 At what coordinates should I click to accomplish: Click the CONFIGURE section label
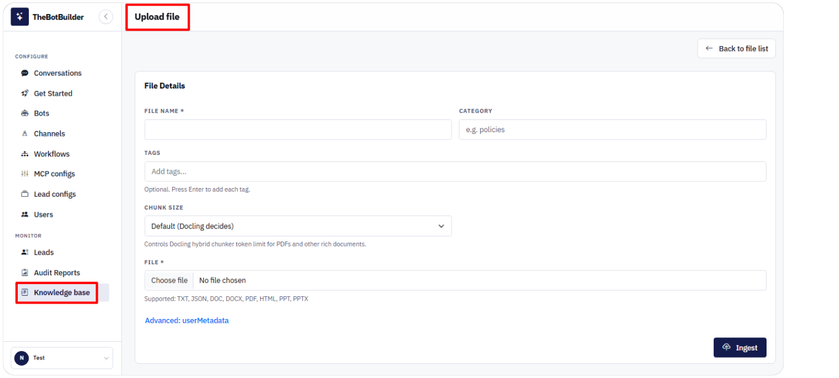(32, 57)
